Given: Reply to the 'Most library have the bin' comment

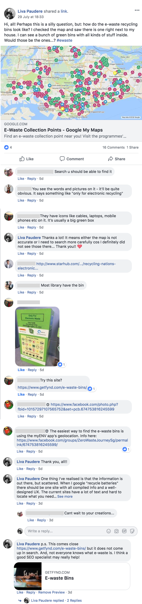Looking at the screenshot, I should (32, 292).
